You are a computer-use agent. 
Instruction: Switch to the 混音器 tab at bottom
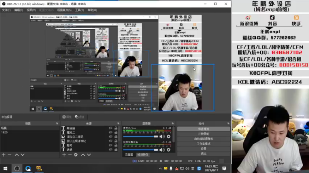pyautogui.click(x=129, y=155)
